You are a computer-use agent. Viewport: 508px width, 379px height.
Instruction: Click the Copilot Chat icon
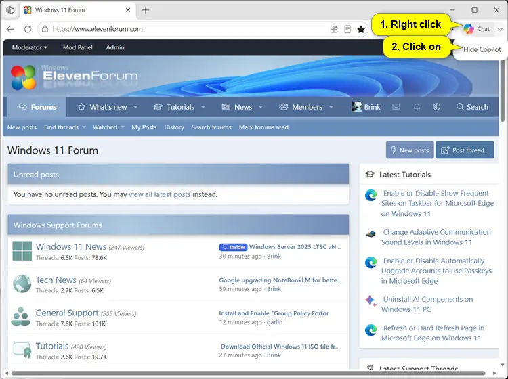[x=469, y=29]
